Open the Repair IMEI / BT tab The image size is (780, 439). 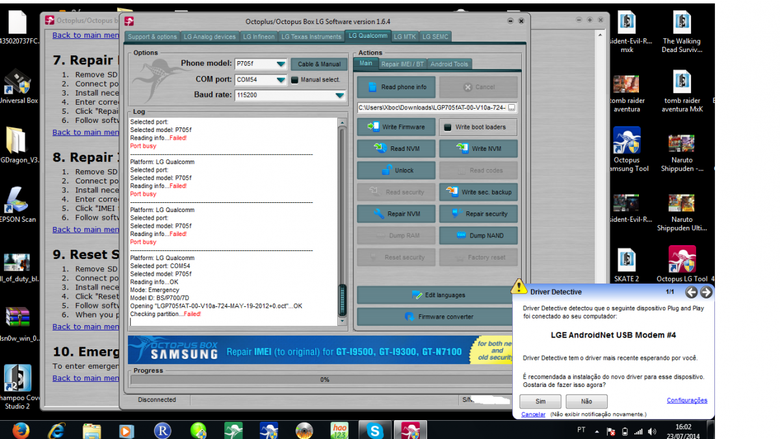pyautogui.click(x=402, y=64)
